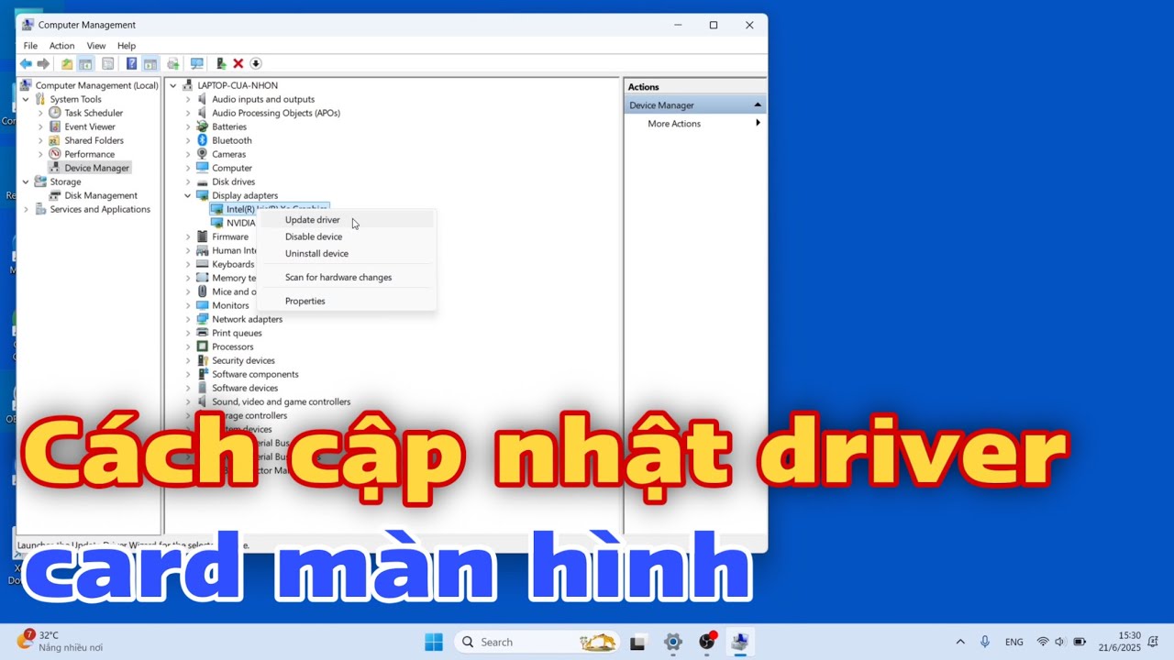Toggle the Show/Hide Action Pane icon
The width and height of the screenshot is (1174, 660).
(x=150, y=63)
